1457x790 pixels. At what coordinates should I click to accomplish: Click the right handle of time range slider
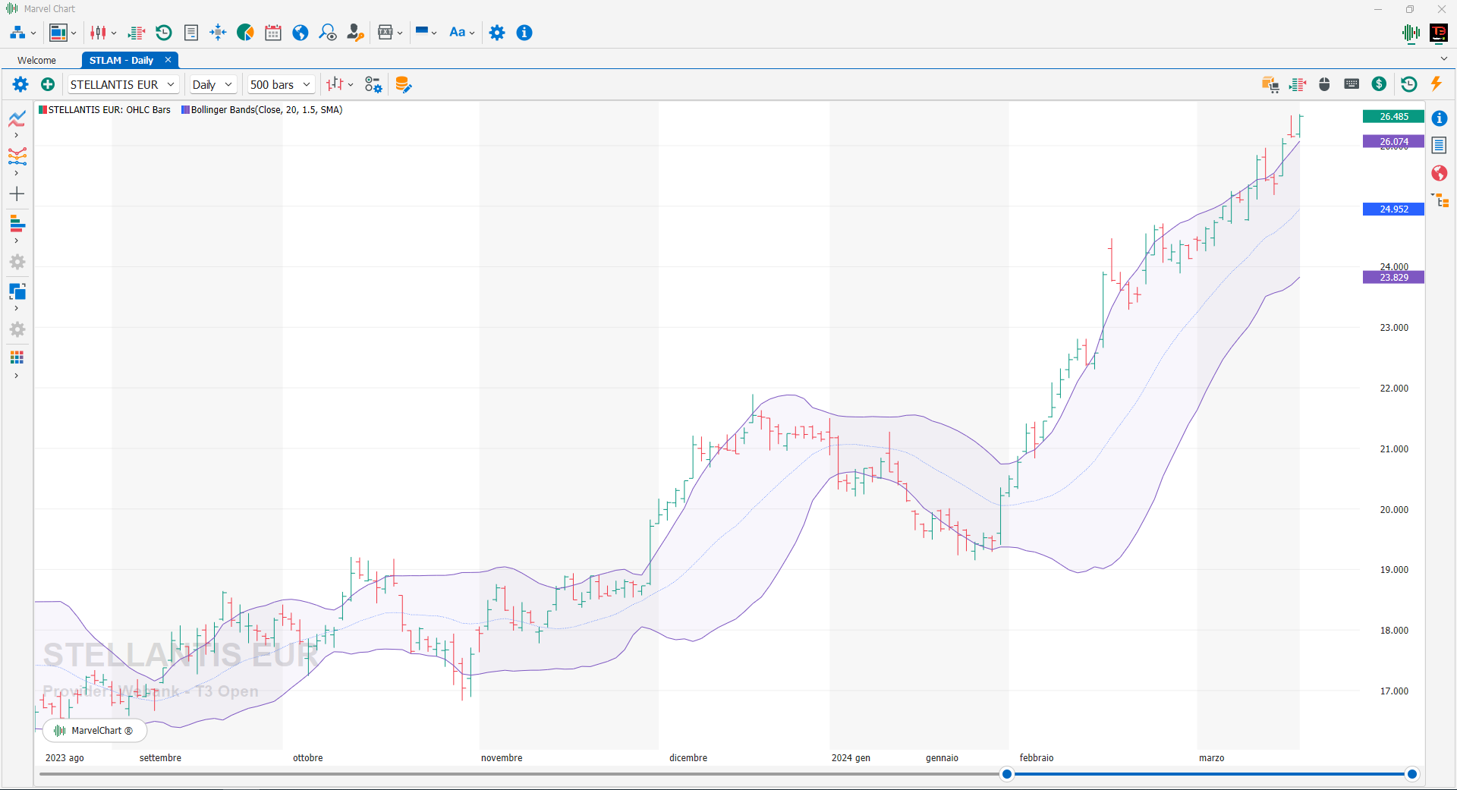coord(1412,774)
